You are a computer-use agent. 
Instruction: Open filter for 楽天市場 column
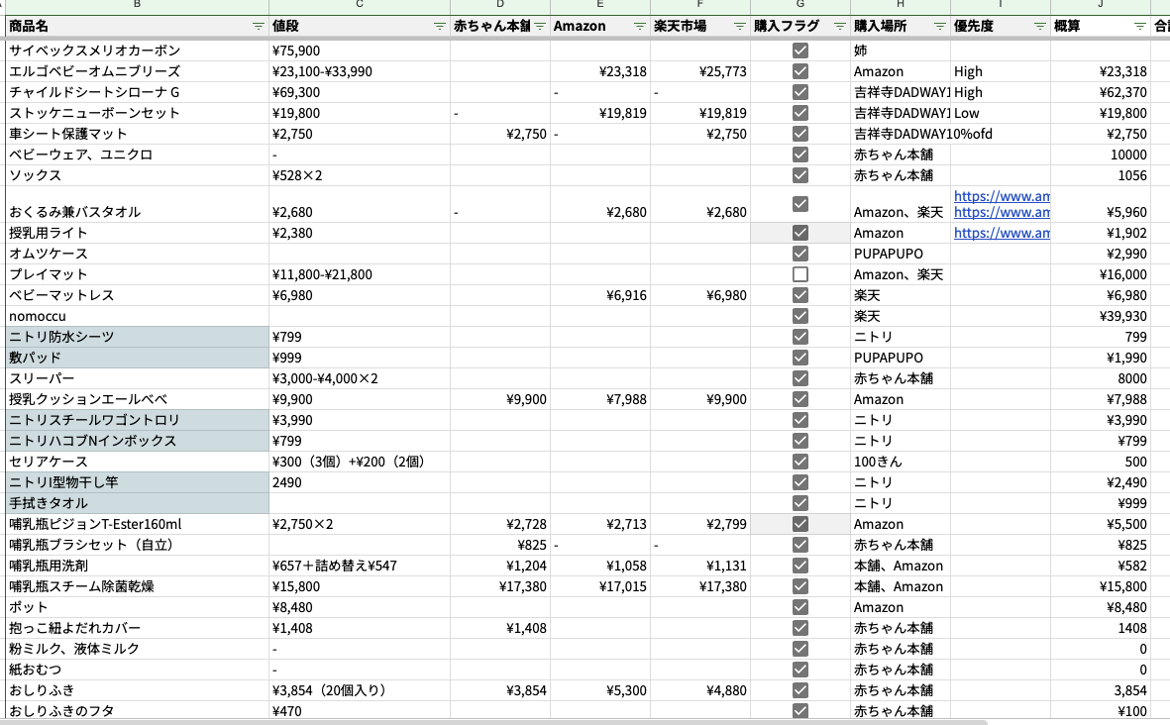pos(739,26)
